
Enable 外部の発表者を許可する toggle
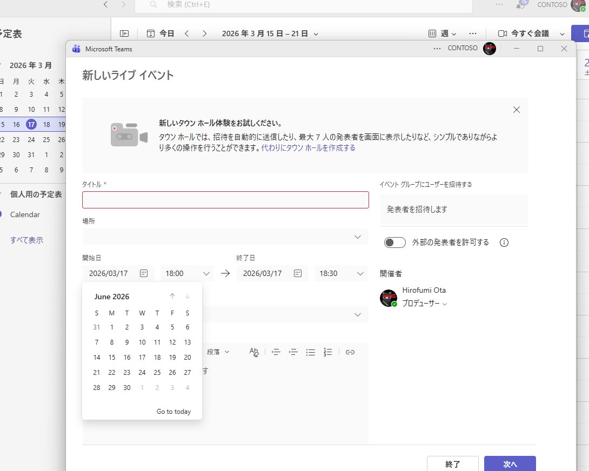pyautogui.click(x=394, y=243)
